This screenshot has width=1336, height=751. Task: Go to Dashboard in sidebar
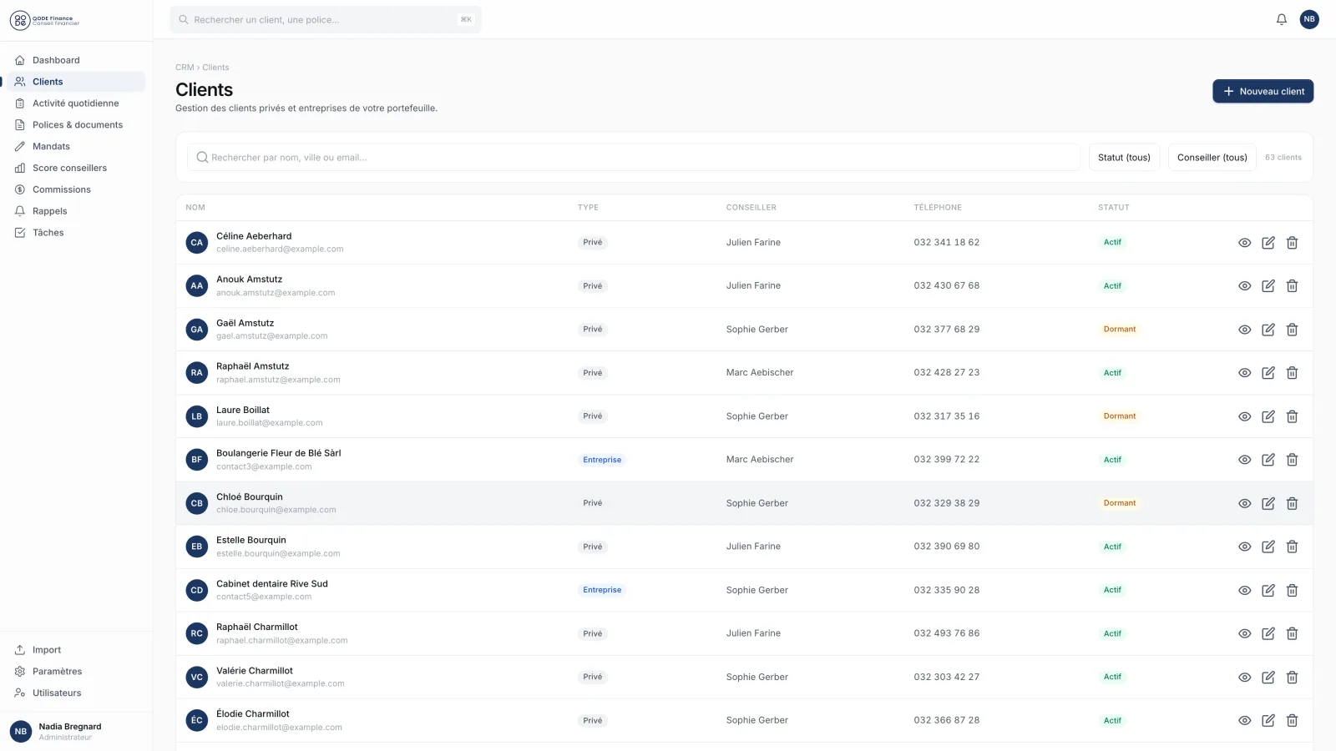(76, 60)
